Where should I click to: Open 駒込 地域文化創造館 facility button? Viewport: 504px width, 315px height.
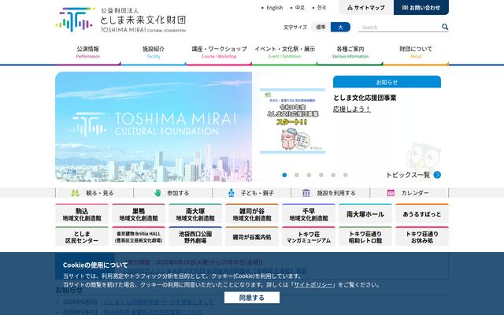click(x=82, y=213)
